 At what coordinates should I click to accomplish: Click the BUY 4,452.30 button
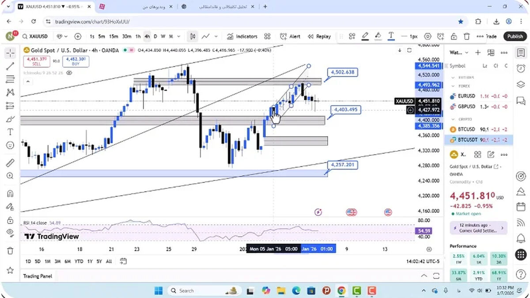click(x=76, y=61)
